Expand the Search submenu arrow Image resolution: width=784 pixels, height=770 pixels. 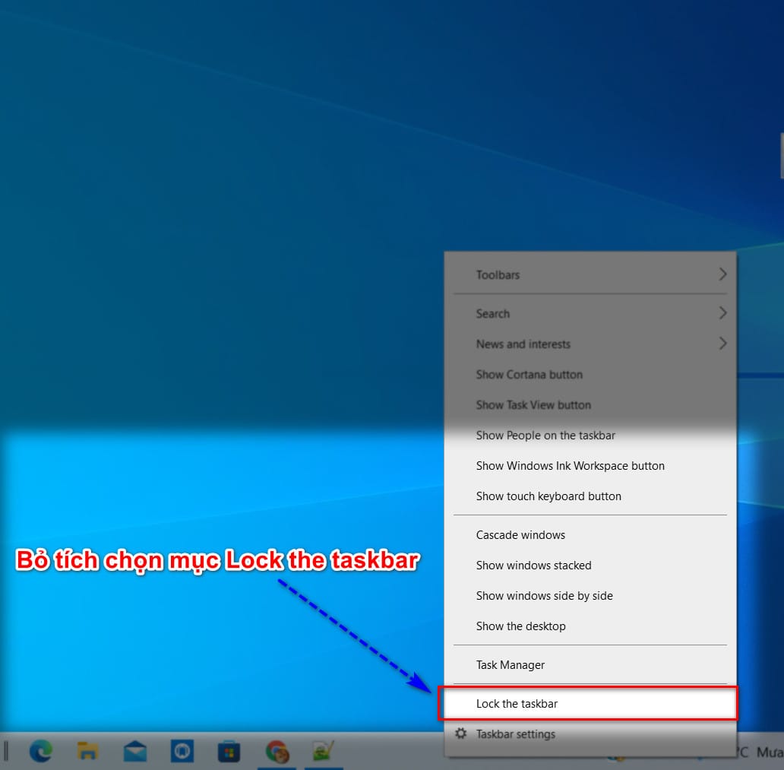tap(722, 313)
